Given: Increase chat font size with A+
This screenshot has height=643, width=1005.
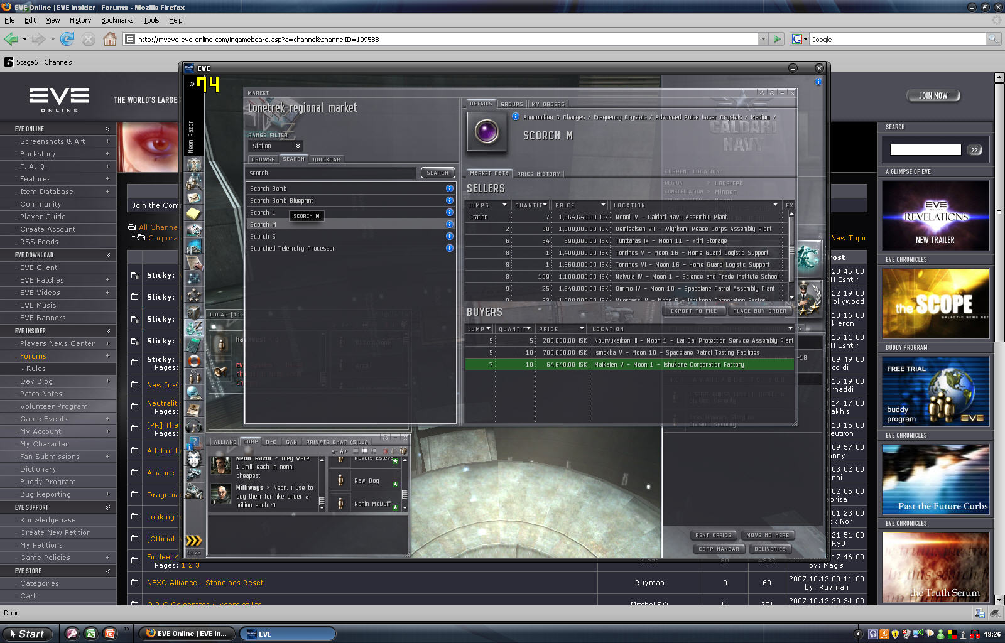Looking at the screenshot, I should click(344, 451).
